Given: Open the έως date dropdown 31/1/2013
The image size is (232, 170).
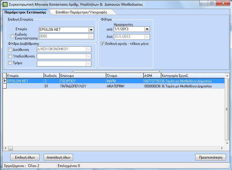Looking at the screenshot, I should [x=147, y=37].
